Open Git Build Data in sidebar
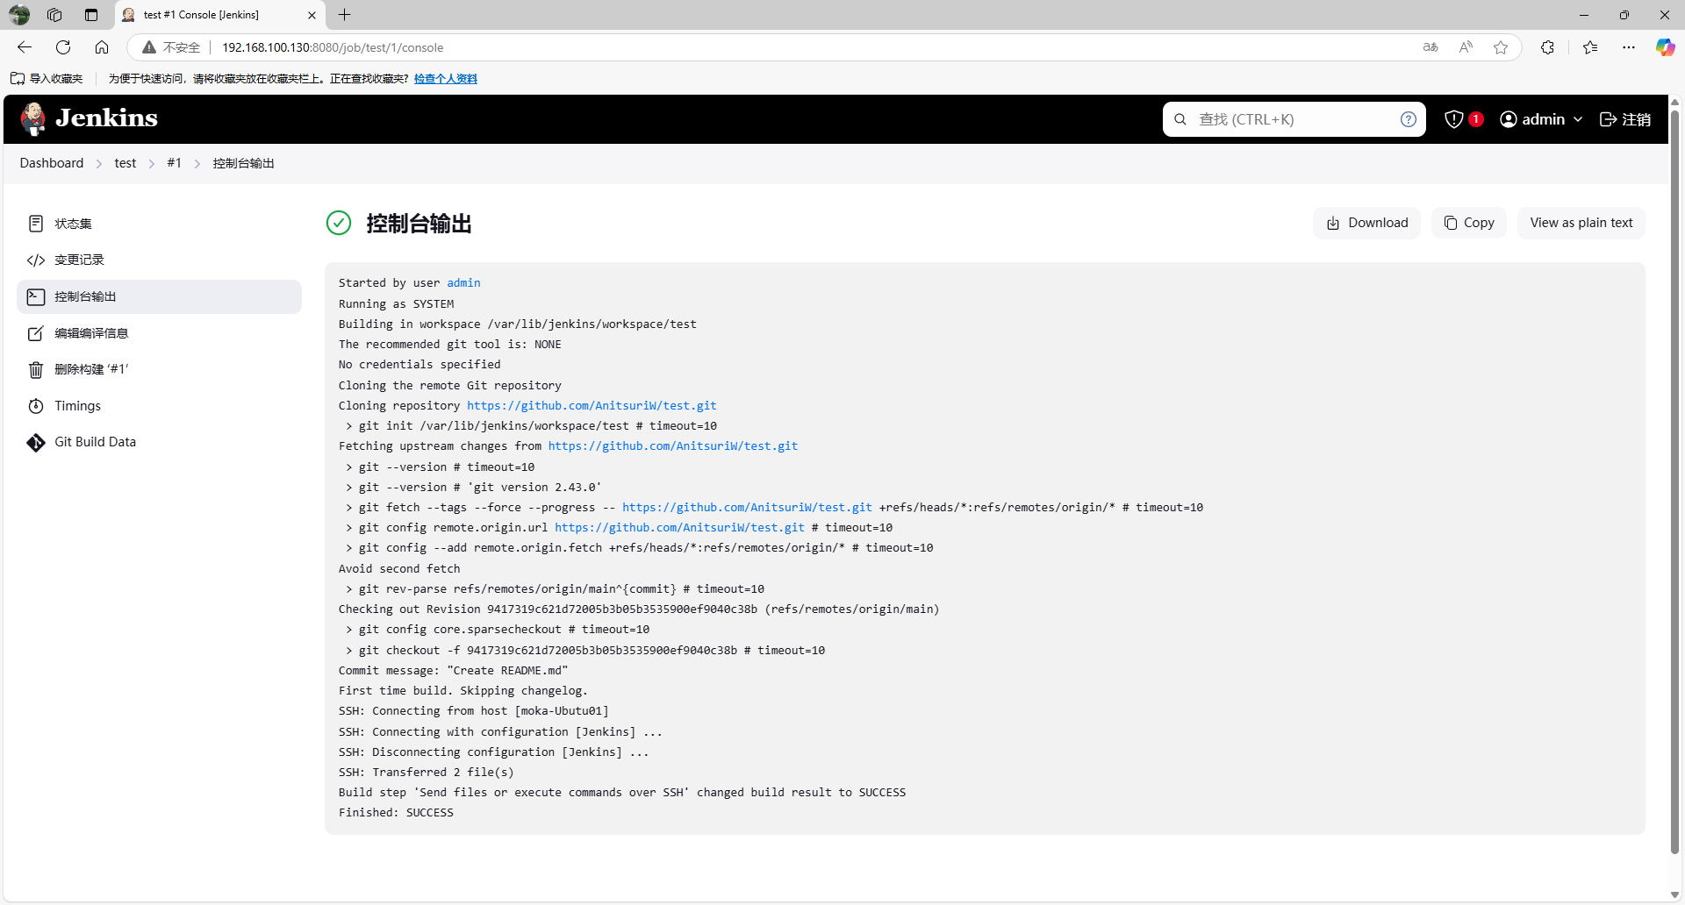Image resolution: width=1685 pixels, height=905 pixels. point(95,442)
